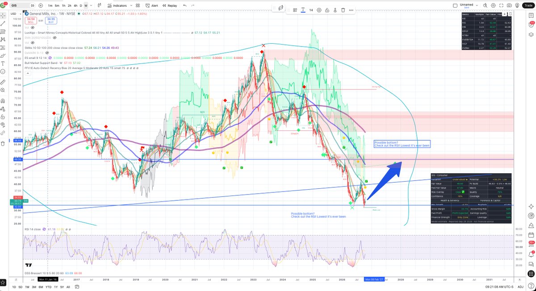Save the Unnamed chart layout
Image resolution: width=536 pixels, height=291 pixels.
pos(466,8)
